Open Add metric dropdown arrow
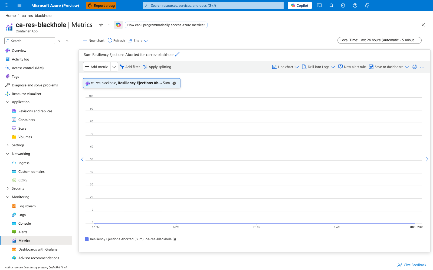 [x=114, y=67]
